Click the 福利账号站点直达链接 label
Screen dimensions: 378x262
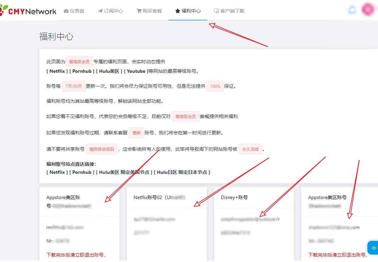point(71,164)
